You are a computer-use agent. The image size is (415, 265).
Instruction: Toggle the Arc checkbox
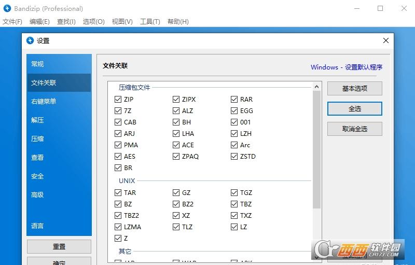[234, 145]
